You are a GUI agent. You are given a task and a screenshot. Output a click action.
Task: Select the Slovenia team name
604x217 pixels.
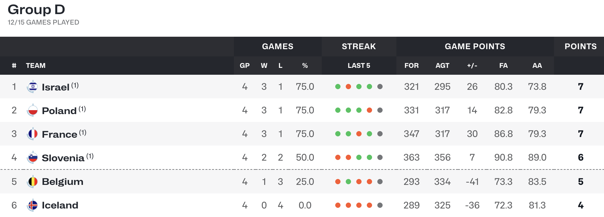pyautogui.click(x=63, y=158)
